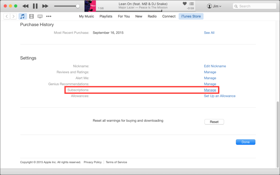Screen dimensions: 280x175
Task: Click the Lean On album artwork thumbnail
Action: [x=90, y=6]
